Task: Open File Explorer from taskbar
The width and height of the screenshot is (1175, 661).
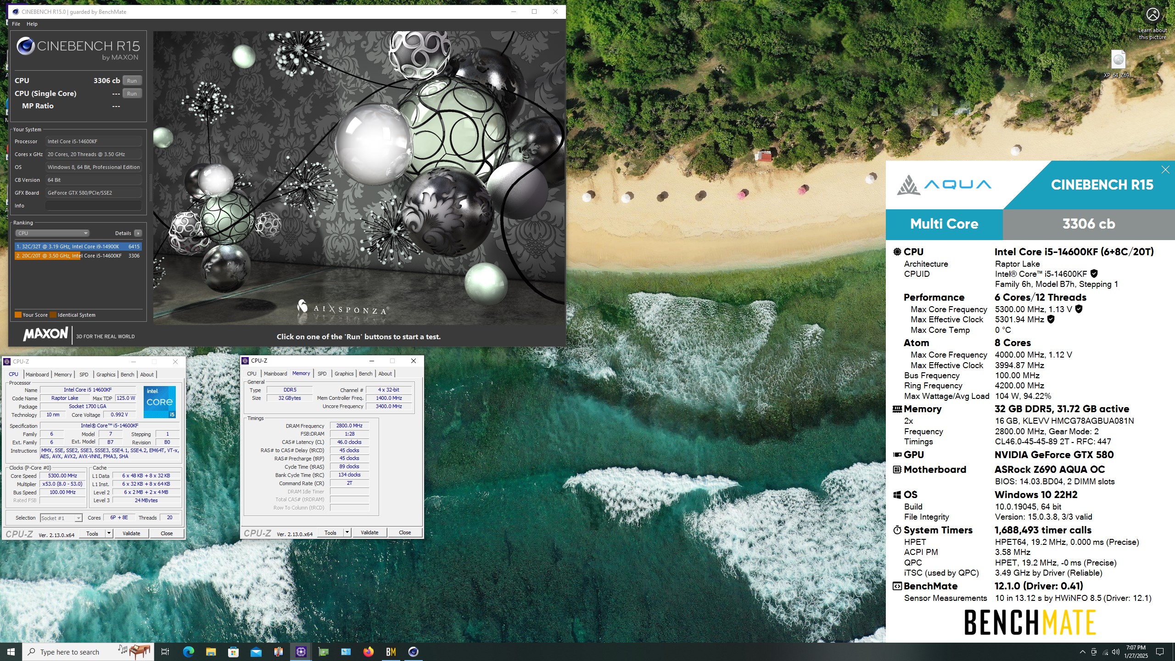Action: [211, 652]
